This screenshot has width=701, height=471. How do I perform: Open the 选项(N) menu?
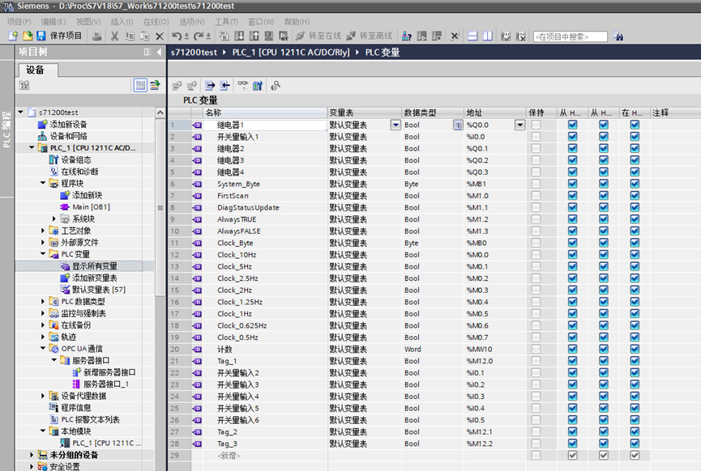(x=192, y=21)
